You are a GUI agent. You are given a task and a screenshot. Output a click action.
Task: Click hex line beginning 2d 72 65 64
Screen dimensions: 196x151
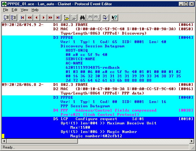(x=109, y=80)
